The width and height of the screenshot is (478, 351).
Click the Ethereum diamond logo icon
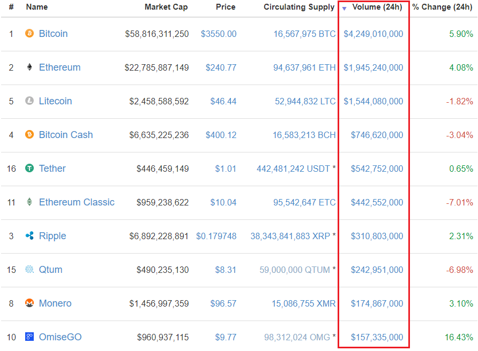coord(29,67)
